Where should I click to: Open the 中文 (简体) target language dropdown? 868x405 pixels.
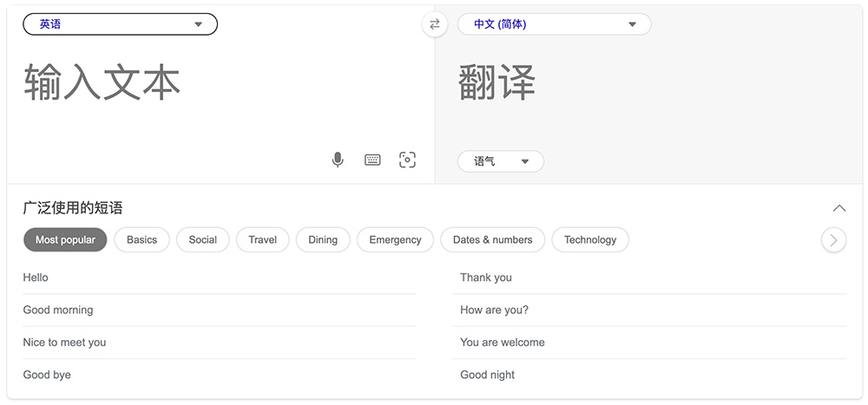pyautogui.click(x=554, y=24)
